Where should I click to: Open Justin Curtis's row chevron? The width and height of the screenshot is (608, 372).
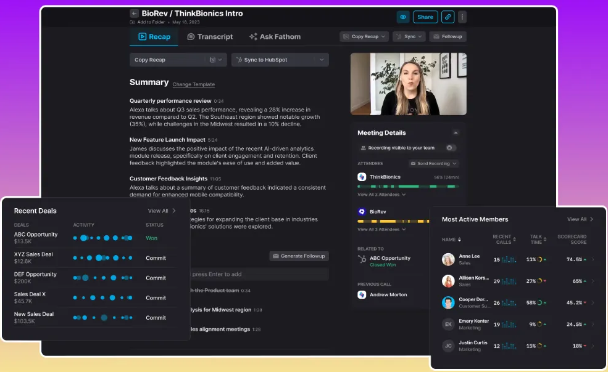[x=593, y=346]
